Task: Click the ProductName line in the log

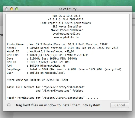Action: pos(57,44)
